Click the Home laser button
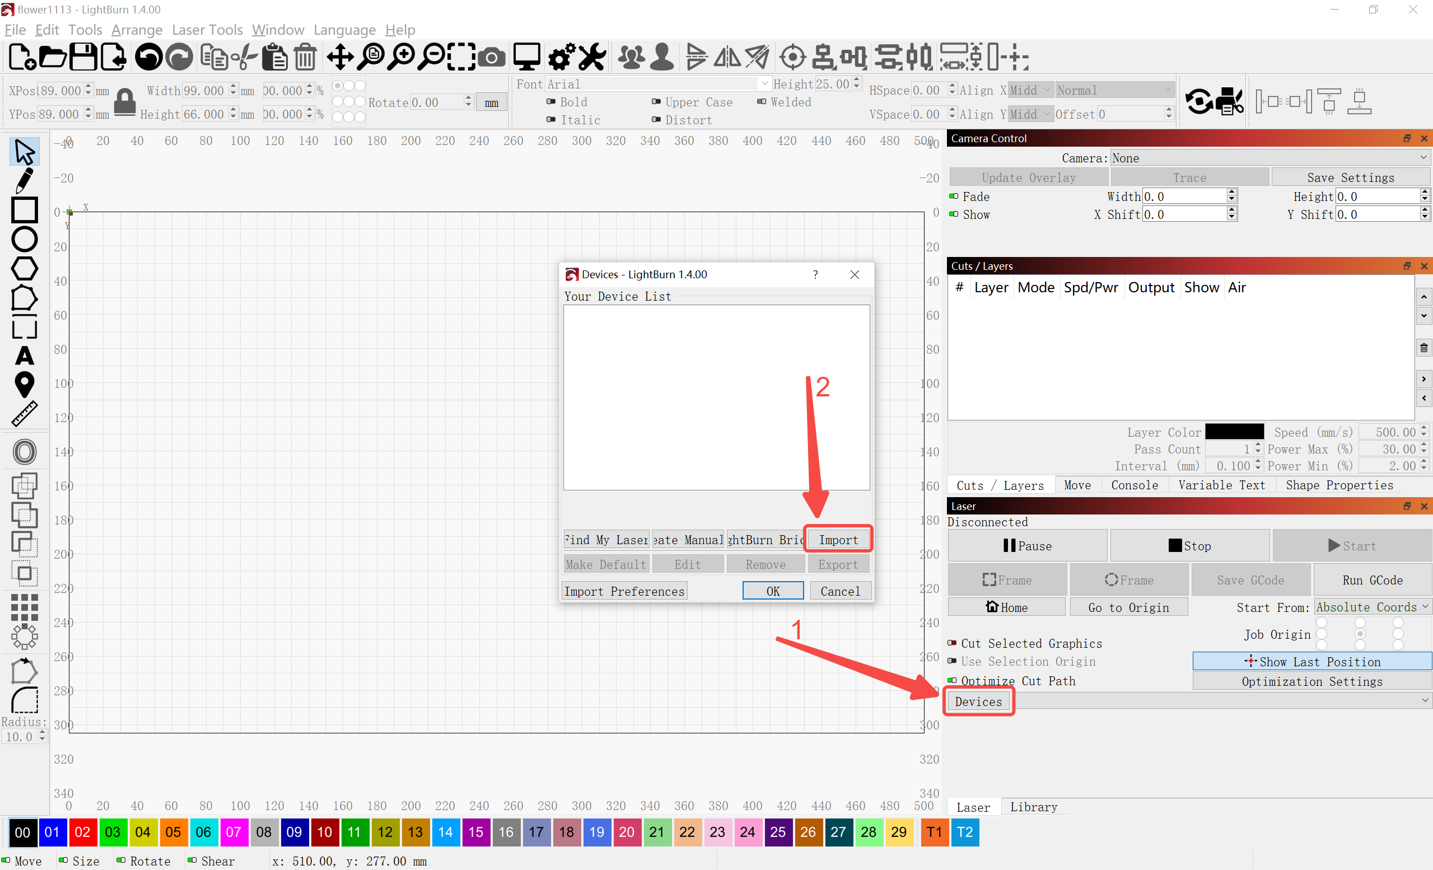 [1007, 607]
